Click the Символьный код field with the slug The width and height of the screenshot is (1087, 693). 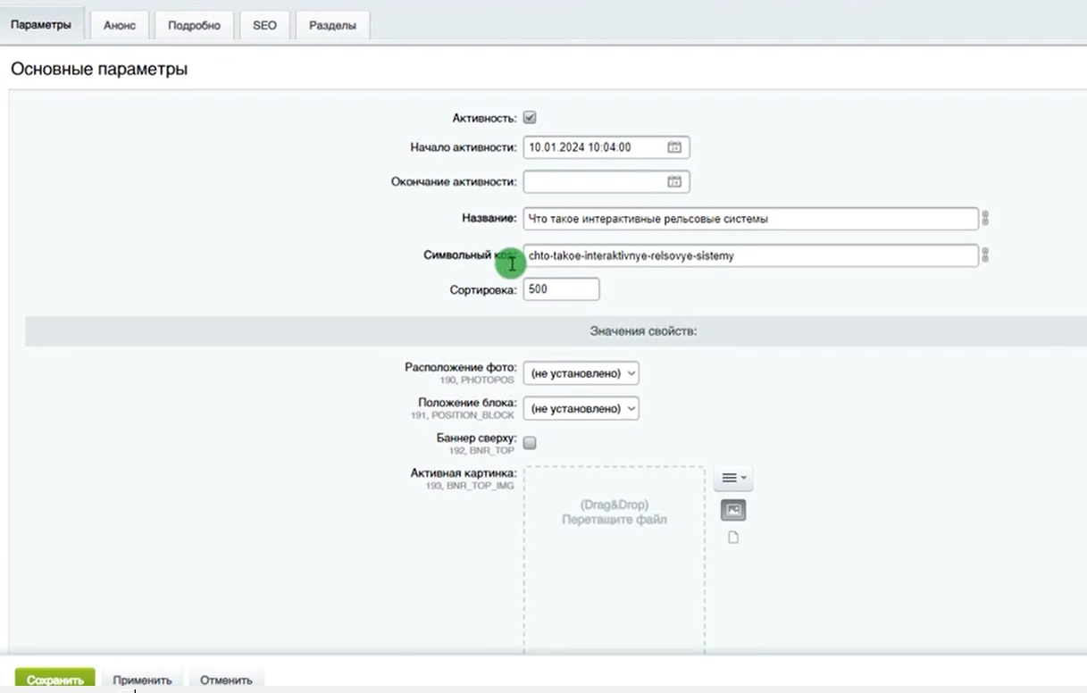tap(751, 255)
